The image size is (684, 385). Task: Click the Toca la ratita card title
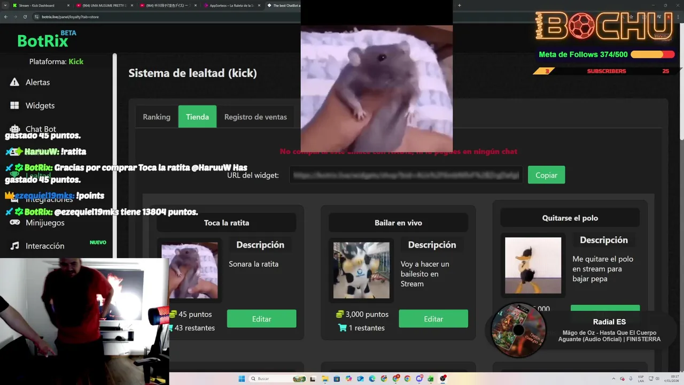pos(227,222)
